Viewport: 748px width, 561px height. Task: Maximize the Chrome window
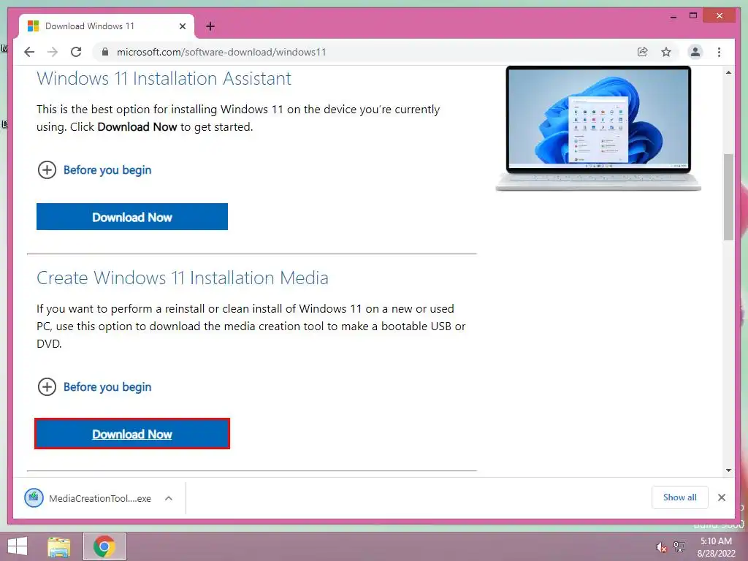(693, 16)
